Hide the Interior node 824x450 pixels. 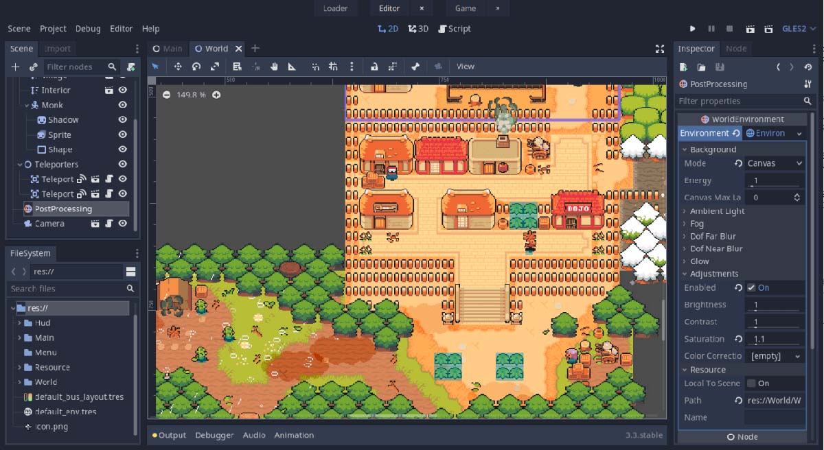(x=123, y=90)
